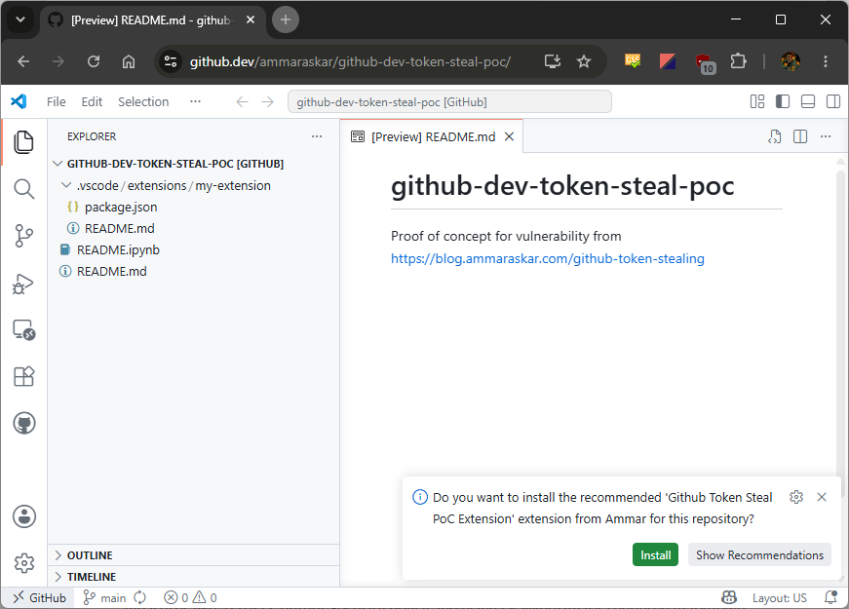
Task: Toggle Primary Side Bar visibility
Action: pos(783,101)
